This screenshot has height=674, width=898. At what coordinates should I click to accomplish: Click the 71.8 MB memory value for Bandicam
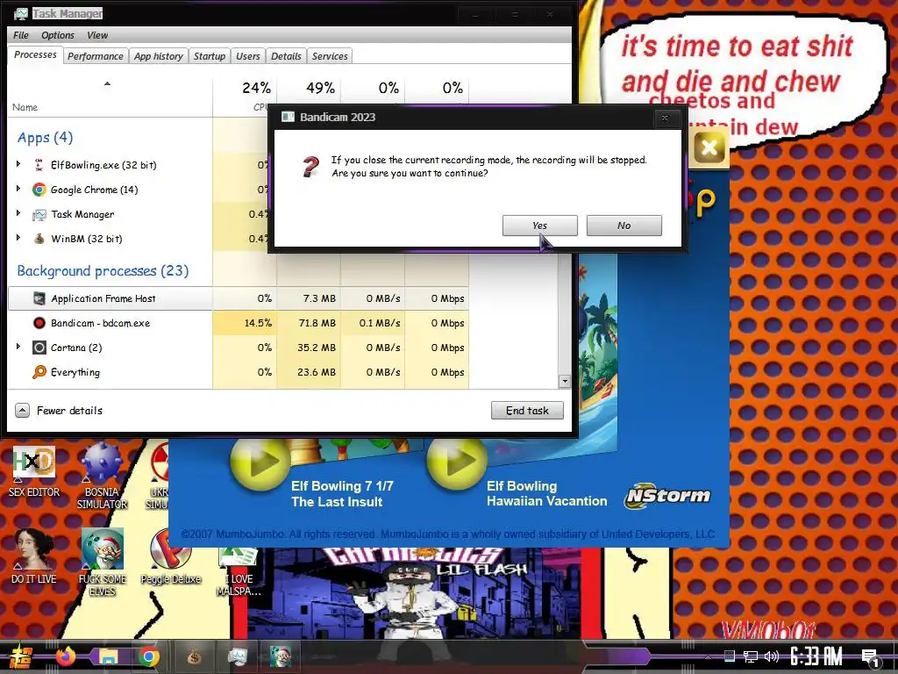(x=317, y=323)
